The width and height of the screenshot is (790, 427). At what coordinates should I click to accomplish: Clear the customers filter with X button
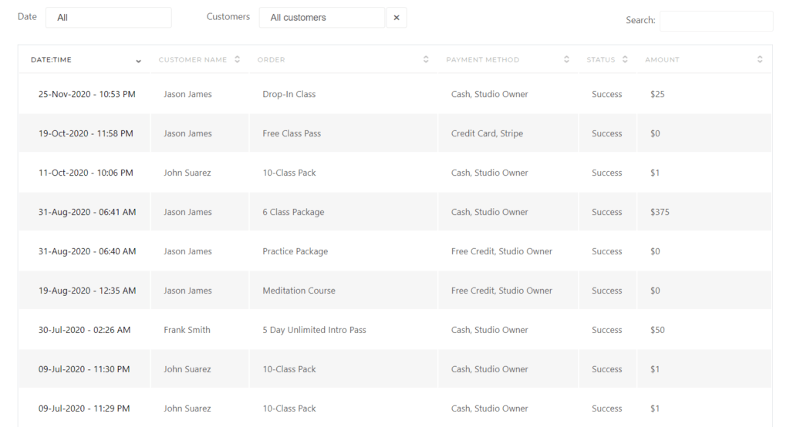tap(396, 18)
